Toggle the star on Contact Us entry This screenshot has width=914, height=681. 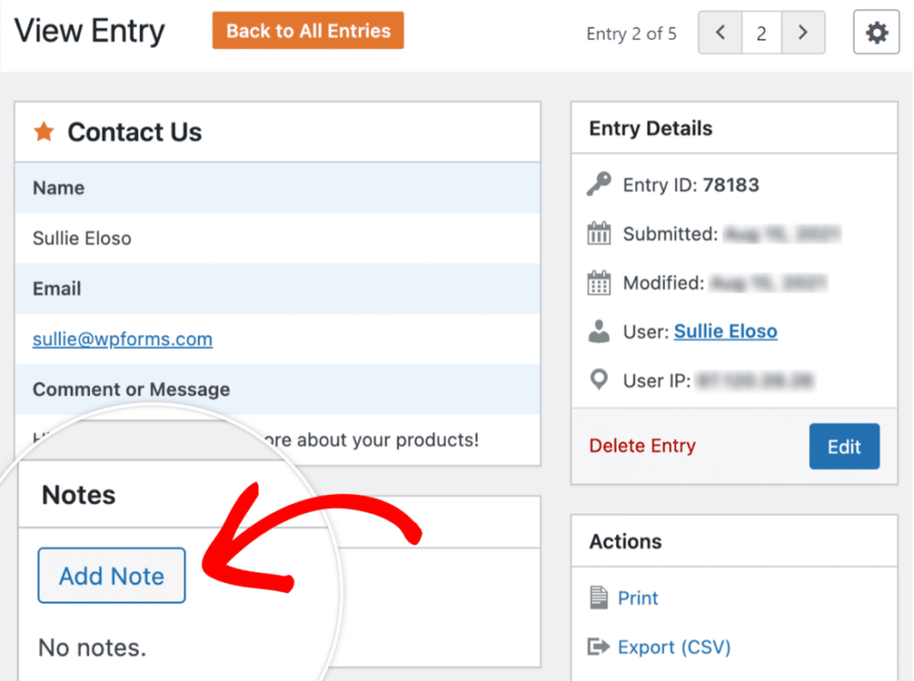(44, 132)
